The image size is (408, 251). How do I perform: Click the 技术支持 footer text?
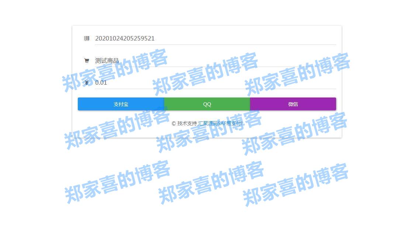click(x=187, y=123)
